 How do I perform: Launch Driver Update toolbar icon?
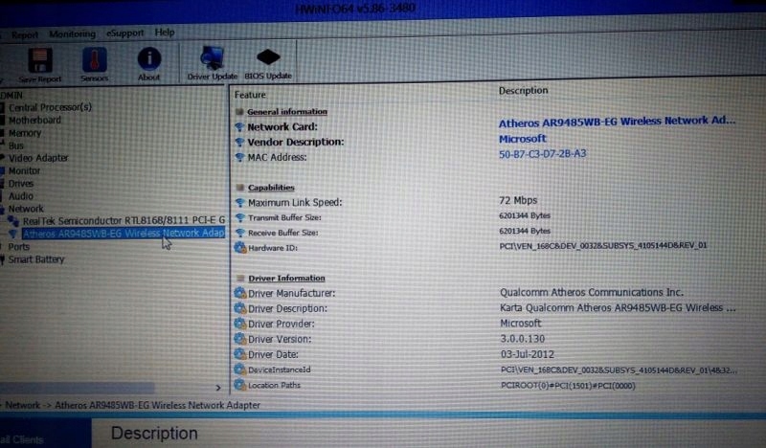[x=212, y=58]
